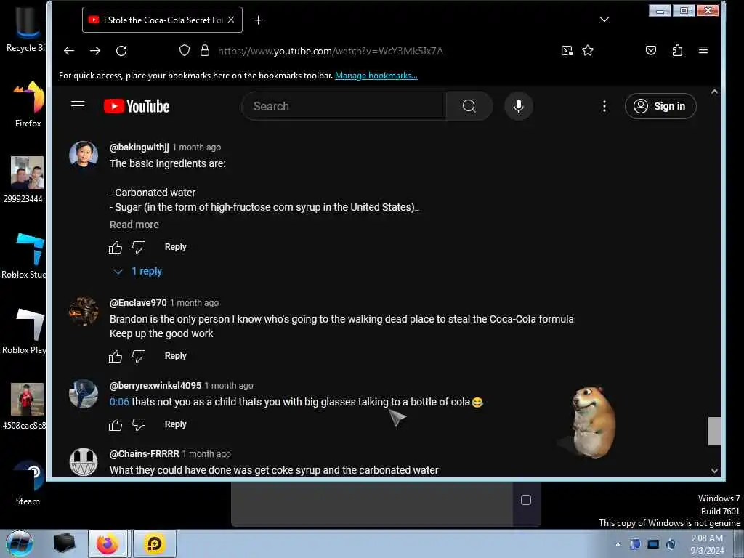Select Firefox desktop shortcut
Viewport: 744px width, 558px height.
[x=28, y=105]
